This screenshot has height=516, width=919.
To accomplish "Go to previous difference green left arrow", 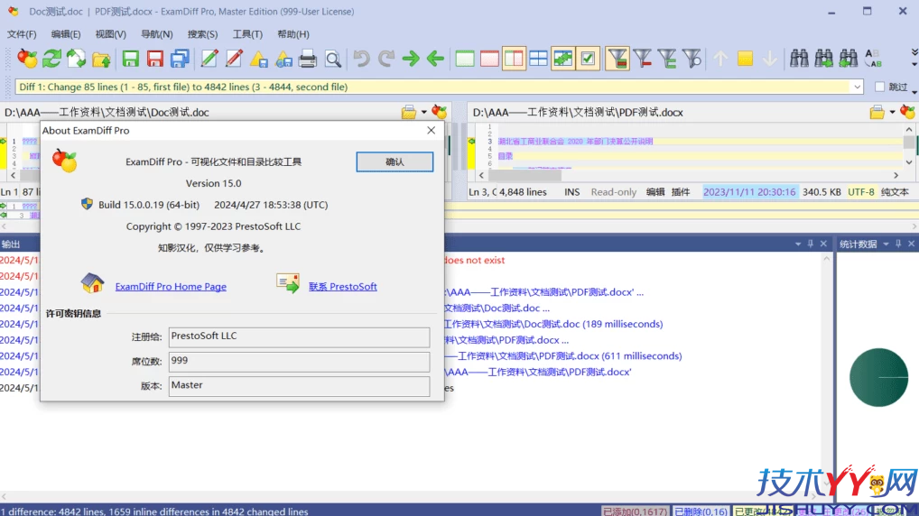I will (x=435, y=59).
